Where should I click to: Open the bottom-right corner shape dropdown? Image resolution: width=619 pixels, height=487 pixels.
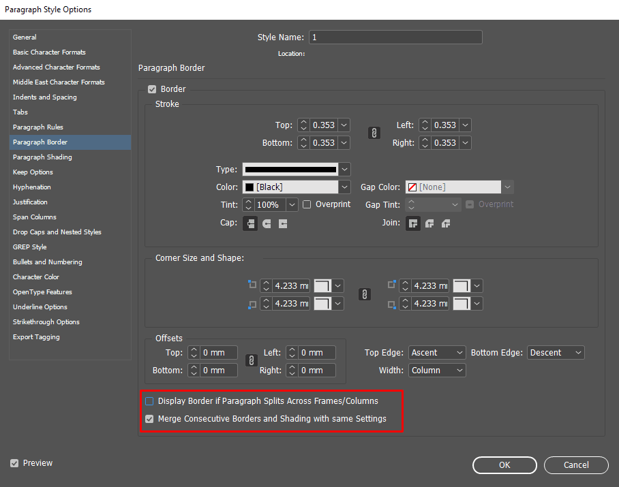[477, 304]
